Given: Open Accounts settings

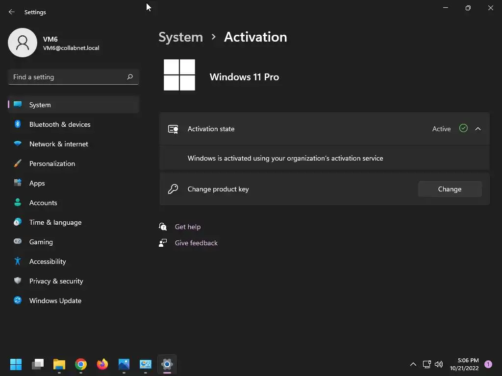Looking at the screenshot, I should [74, 203].
